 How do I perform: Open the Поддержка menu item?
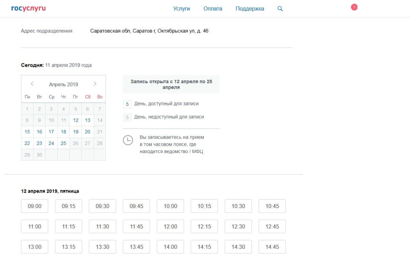point(250,9)
